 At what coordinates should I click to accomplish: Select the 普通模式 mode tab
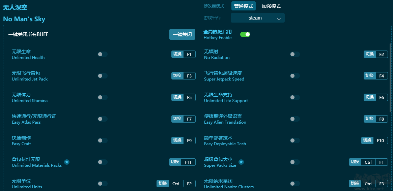point(243,6)
